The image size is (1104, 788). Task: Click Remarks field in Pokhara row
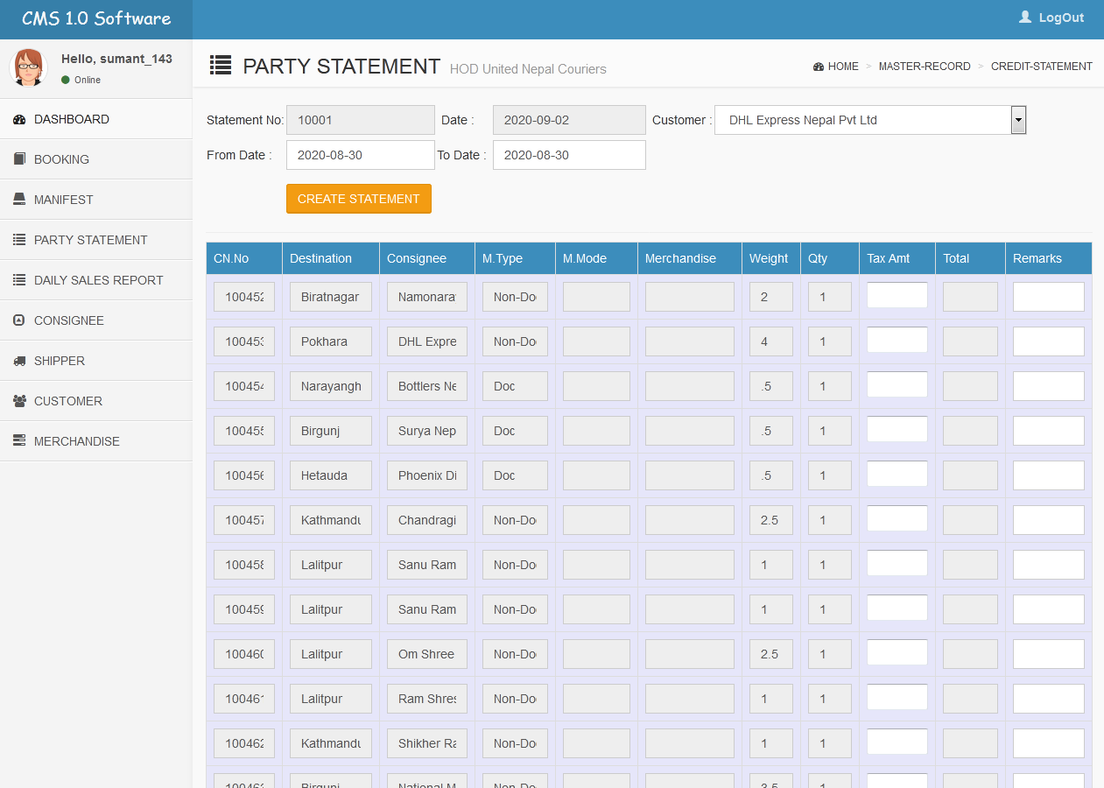coord(1049,341)
